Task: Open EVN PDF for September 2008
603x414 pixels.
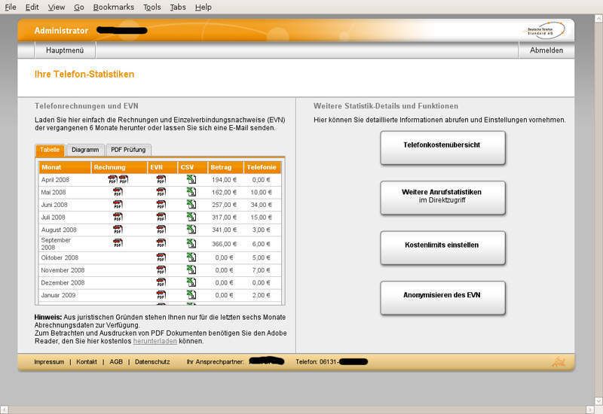Action: coord(161,243)
